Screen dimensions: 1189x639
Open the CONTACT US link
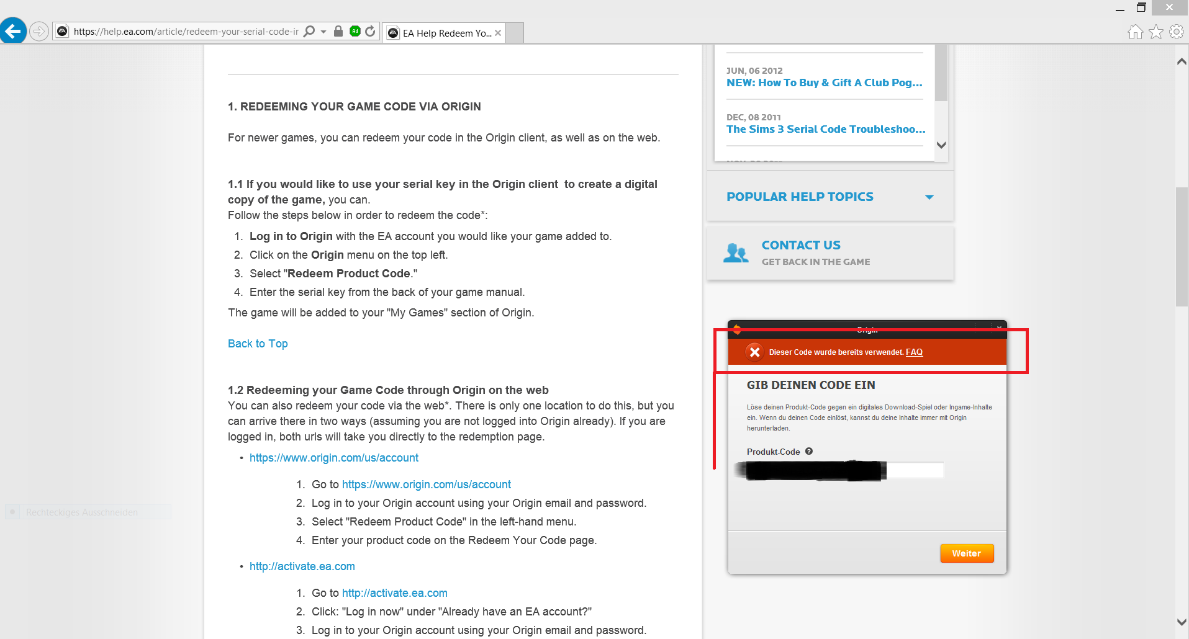801,245
